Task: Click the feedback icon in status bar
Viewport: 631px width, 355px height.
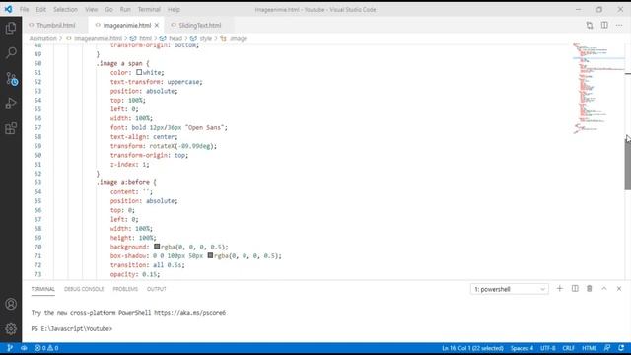Action: (x=607, y=348)
